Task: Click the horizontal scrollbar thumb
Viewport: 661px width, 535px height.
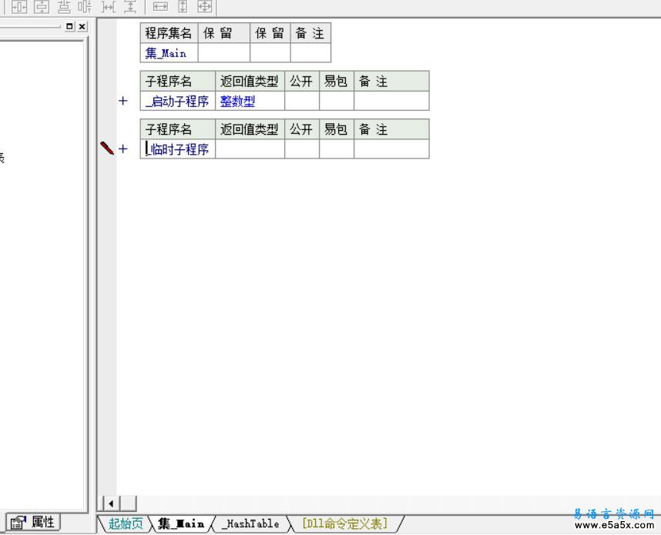Action: tap(129, 503)
